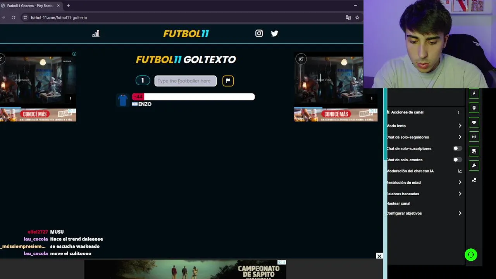The width and height of the screenshot is (496, 279).
Task: Open the wrench tools icon in sidebar
Action: 474,165
